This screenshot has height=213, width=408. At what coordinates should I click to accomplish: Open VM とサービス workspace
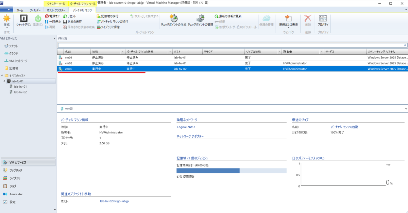pos(28,162)
